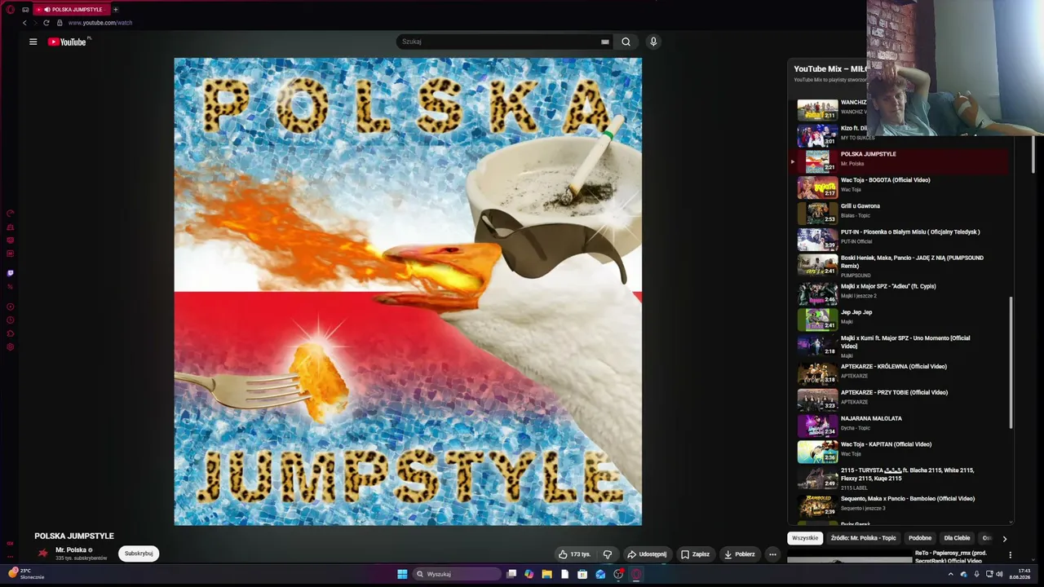Click the Windows taskbar Wyszukaj search box
The image size is (1044, 587).
click(457, 574)
